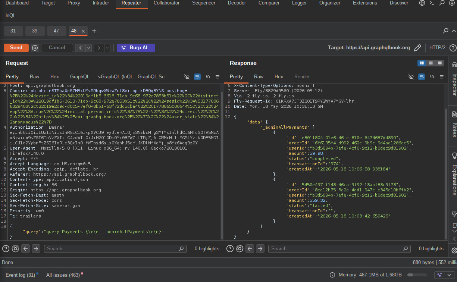Click the memory info icon in status bar
This screenshot has width=457, height=282.
point(332,275)
